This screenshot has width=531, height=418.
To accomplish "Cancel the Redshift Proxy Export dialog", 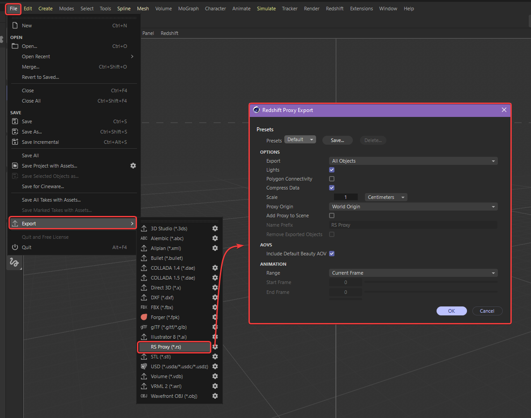I will 487,311.
